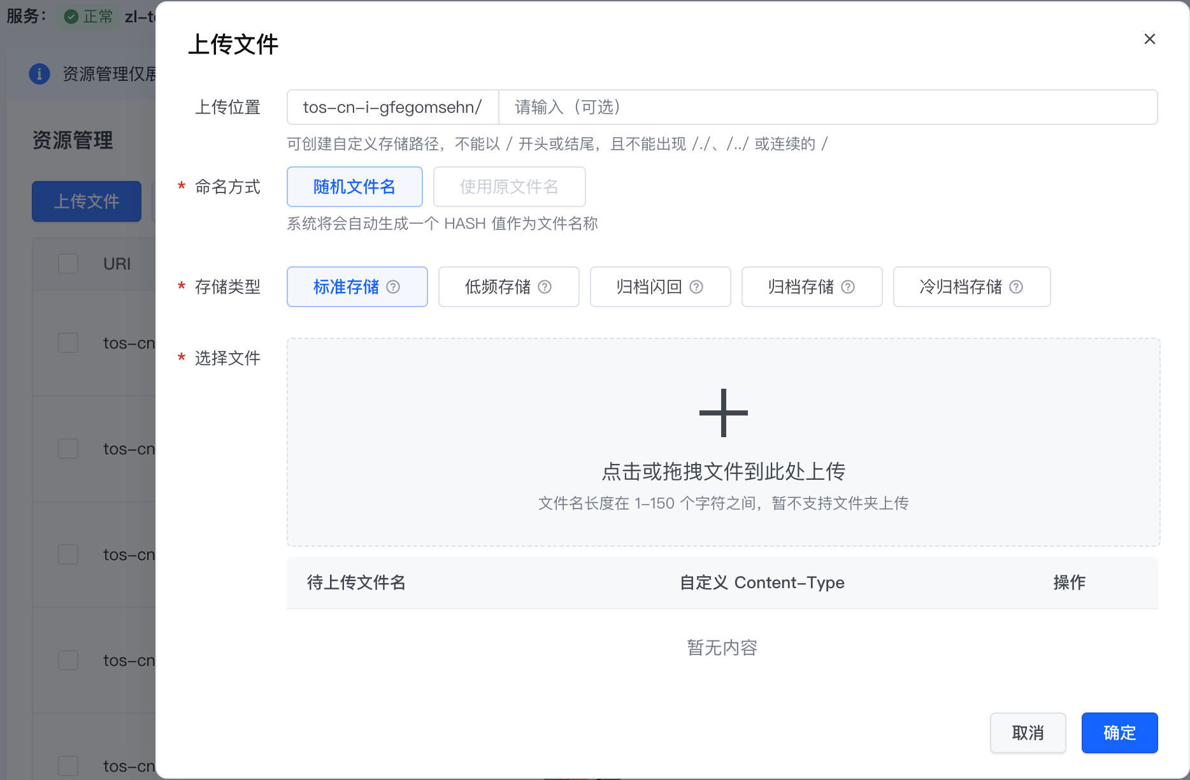Screen dimensions: 1190x780
Task: Click help icon next to 冷归档存储
Action: point(1016,287)
